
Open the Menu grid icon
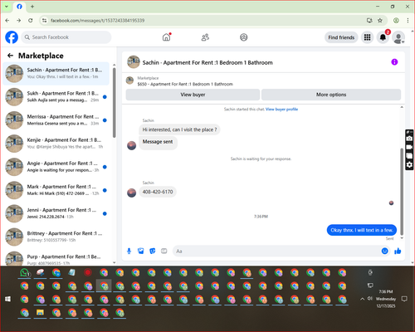[x=367, y=37]
